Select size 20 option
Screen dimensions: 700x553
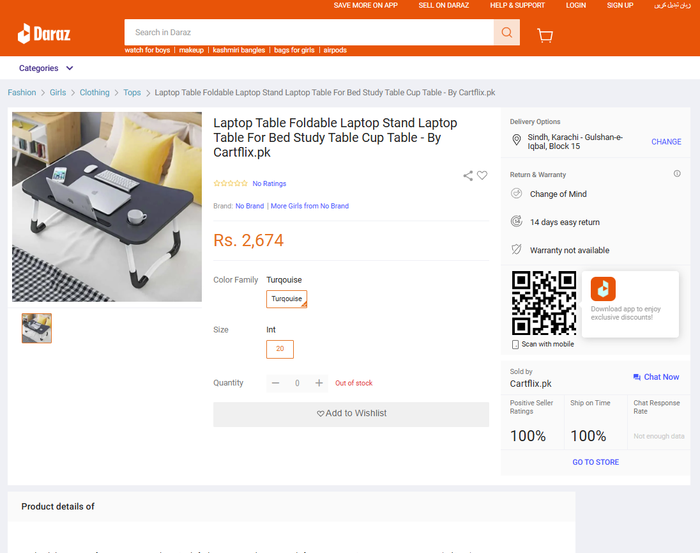coord(280,349)
